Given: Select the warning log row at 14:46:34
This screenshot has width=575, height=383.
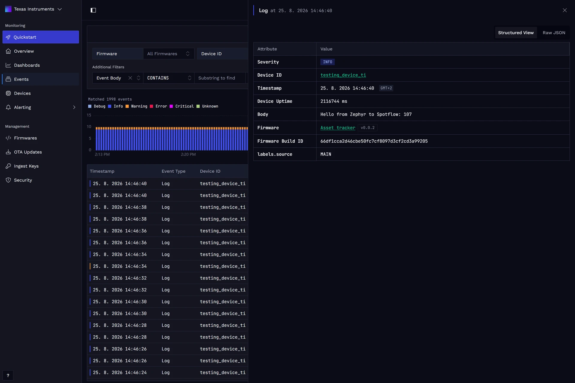Looking at the screenshot, I should click(167, 266).
